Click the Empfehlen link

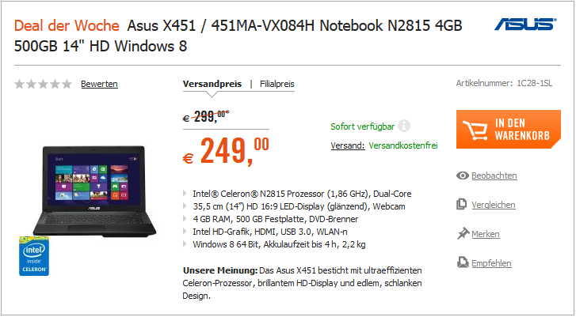pos(491,263)
